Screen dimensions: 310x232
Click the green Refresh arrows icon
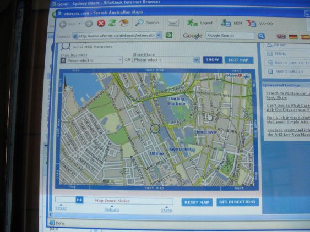tap(112, 23)
